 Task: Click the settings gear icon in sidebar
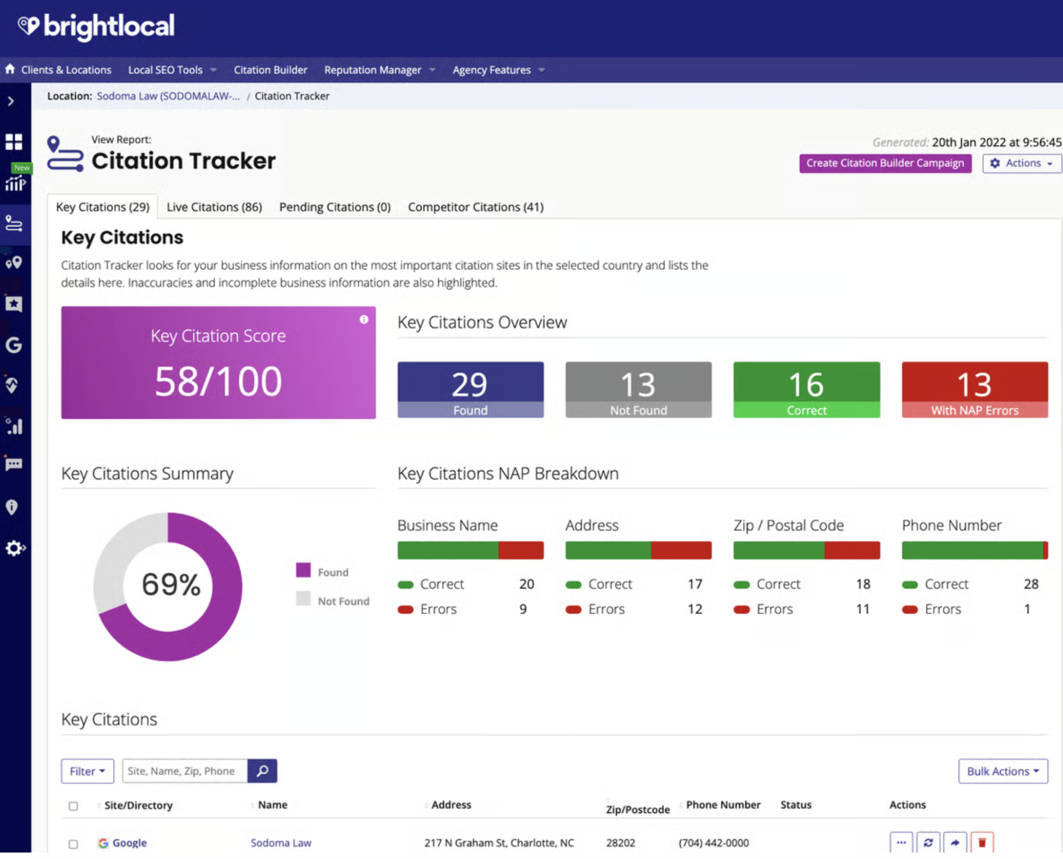[x=14, y=548]
